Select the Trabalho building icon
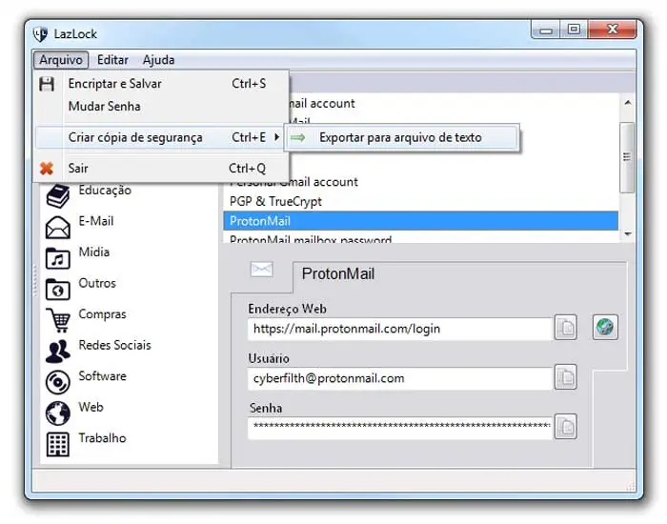The image size is (667, 524). [x=58, y=445]
